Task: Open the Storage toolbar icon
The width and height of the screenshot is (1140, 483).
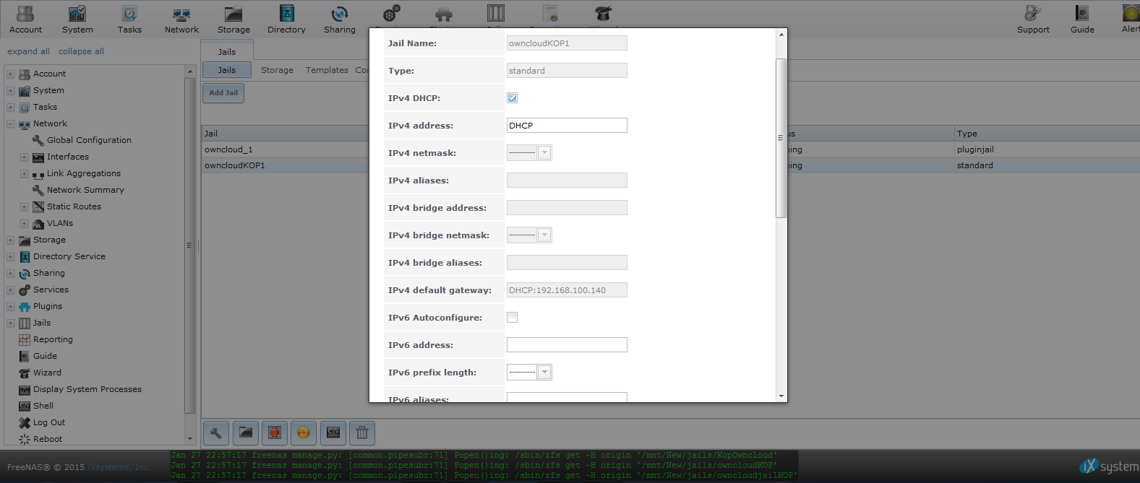Action: 233,19
